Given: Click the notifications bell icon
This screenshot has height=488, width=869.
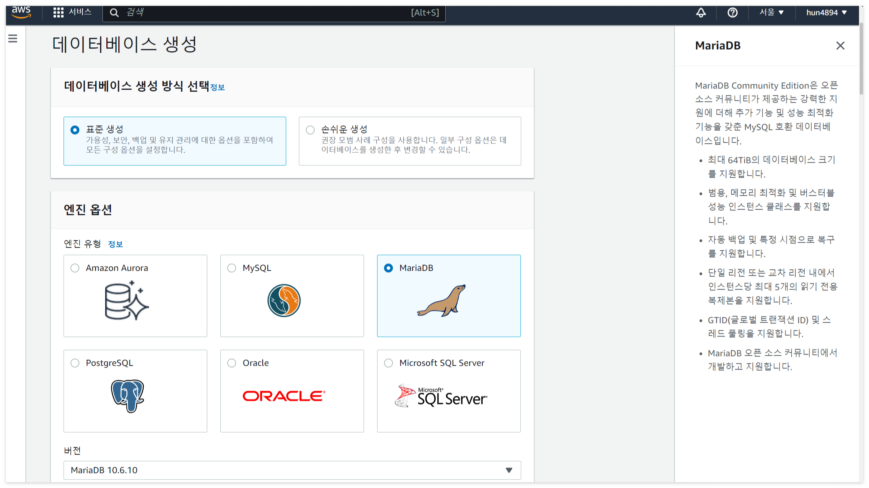Looking at the screenshot, I should pyautogui.click(x=701, y=13).
